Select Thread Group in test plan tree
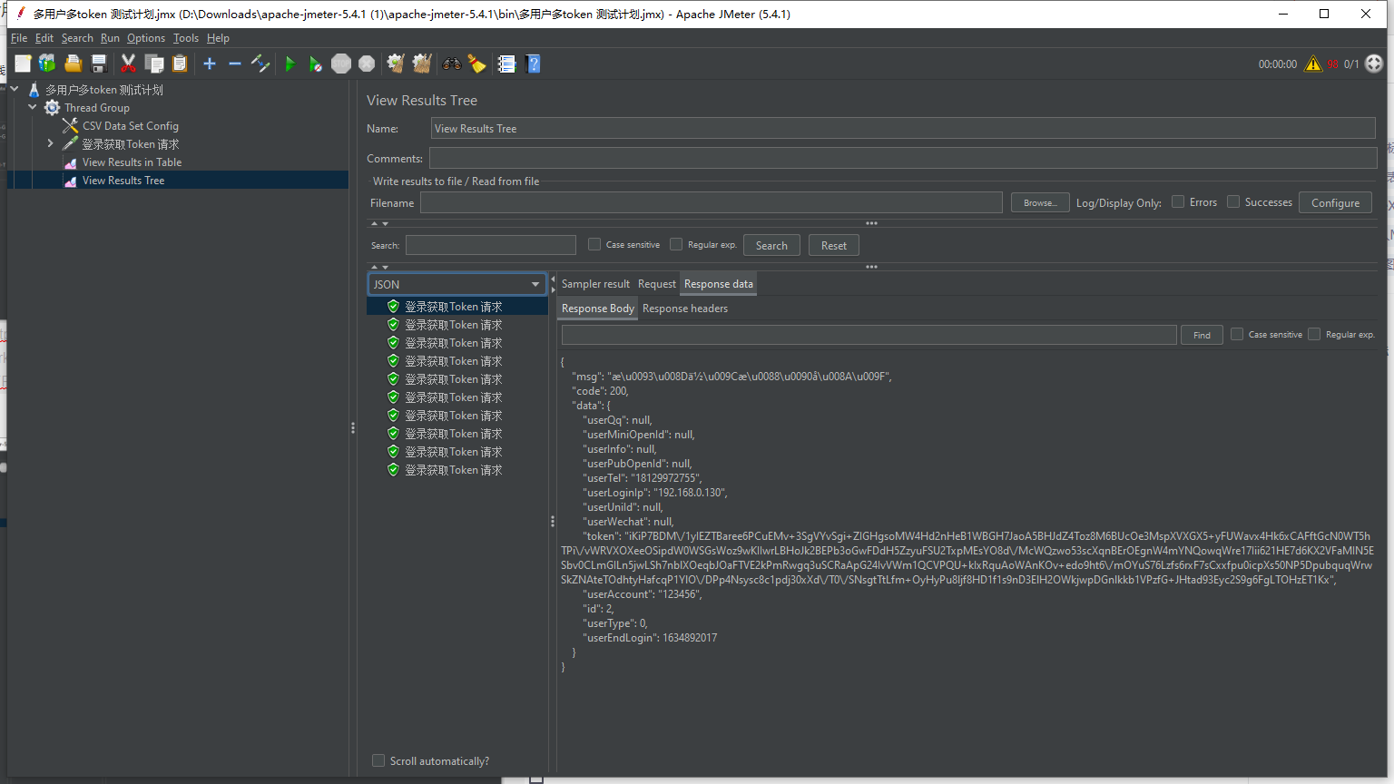Screen dimensions: 1394x784 tap(97, 108)
